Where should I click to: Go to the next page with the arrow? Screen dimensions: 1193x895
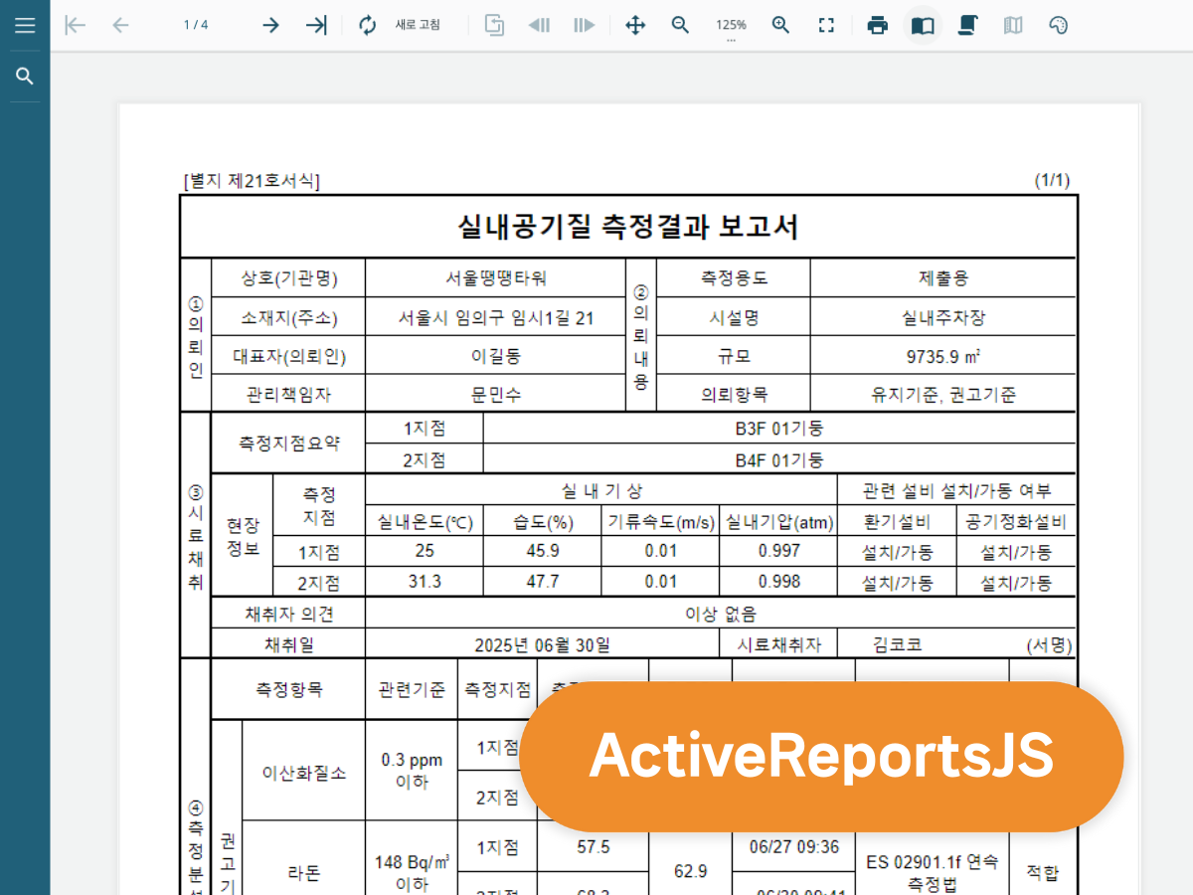click(x=270, y=25)
